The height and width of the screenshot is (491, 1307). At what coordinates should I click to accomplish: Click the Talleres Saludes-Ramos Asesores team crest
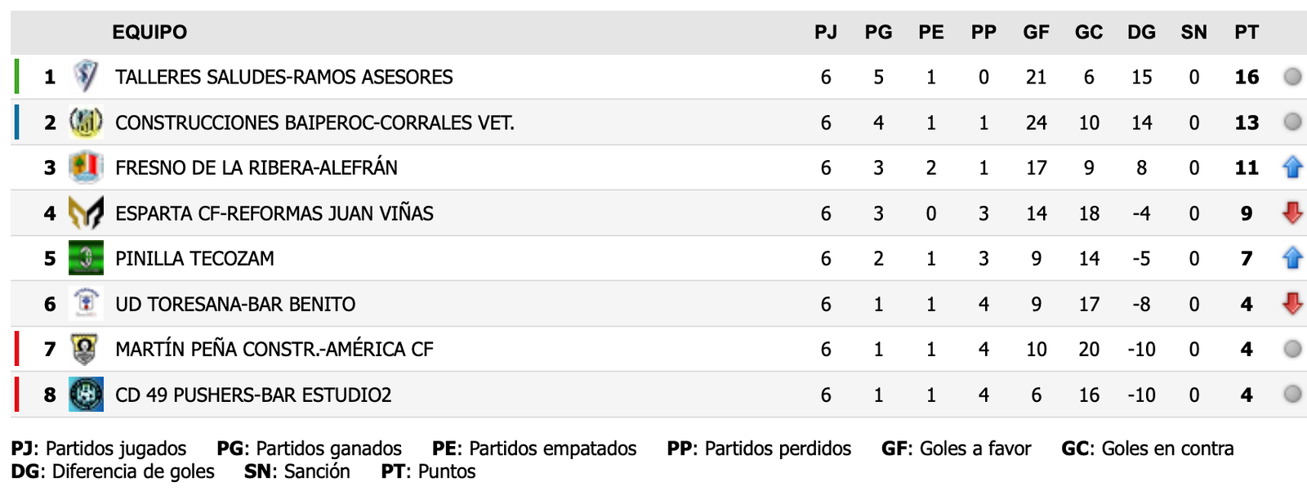click(86, 77)
